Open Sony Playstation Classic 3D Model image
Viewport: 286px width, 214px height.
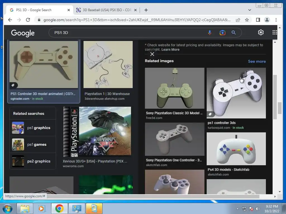[175, 88]
